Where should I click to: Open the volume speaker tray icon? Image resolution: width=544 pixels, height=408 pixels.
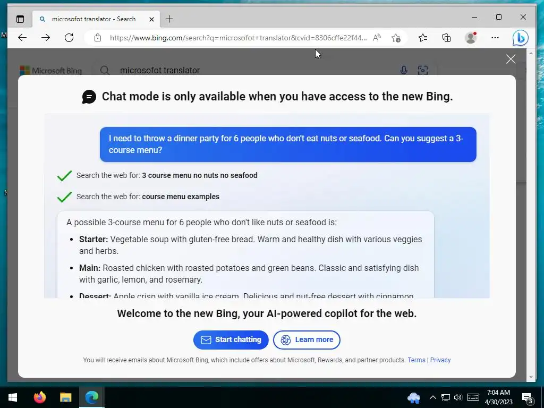point(458,397)
